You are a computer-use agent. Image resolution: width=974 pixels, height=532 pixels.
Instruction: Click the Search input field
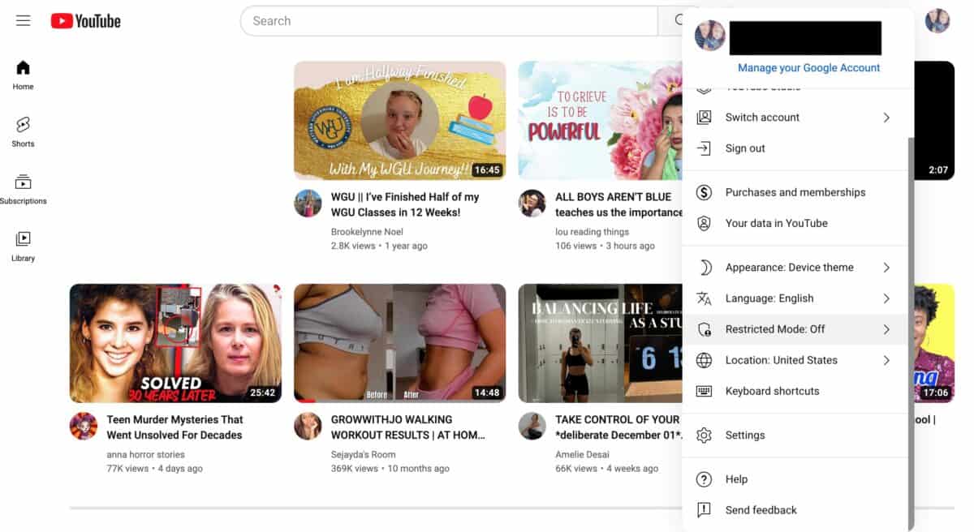(x=449, y=21)
